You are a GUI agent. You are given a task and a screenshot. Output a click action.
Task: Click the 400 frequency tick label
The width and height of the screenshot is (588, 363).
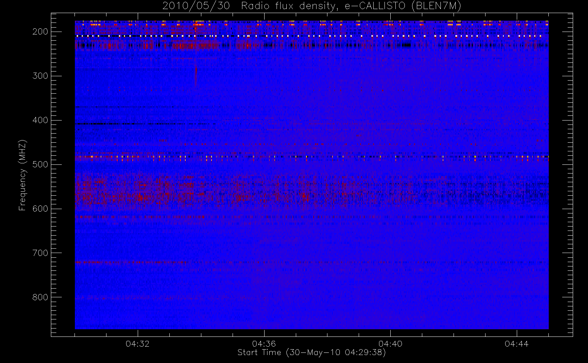tap(40, 120)
